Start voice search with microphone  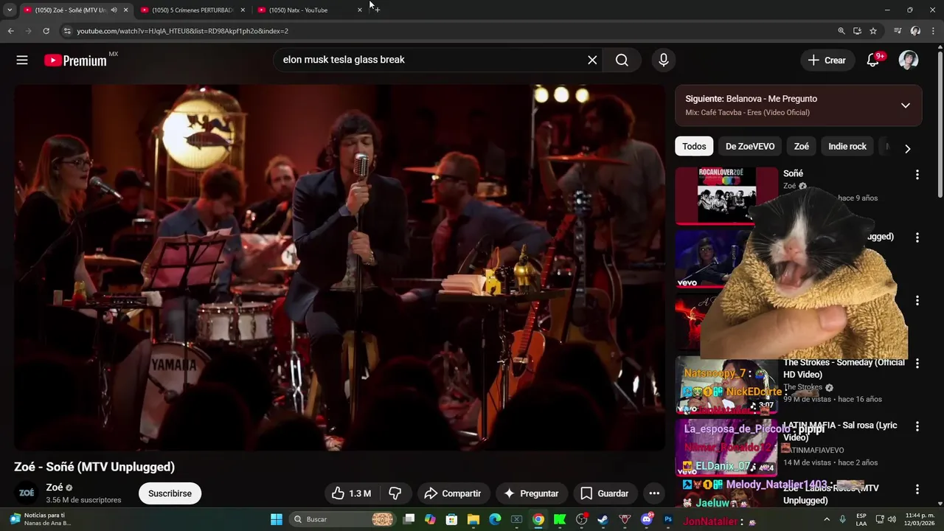[664, 60]
